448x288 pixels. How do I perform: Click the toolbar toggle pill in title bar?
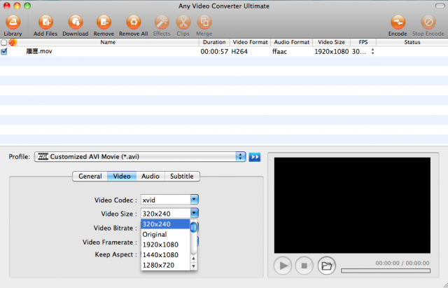440,6
